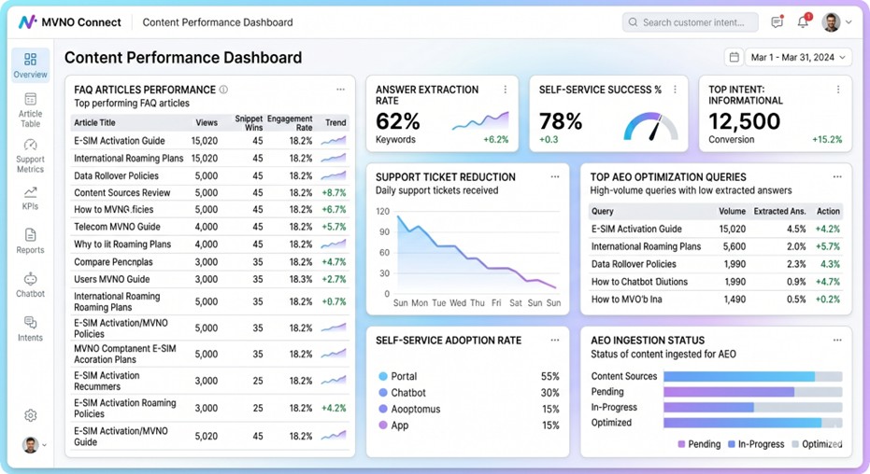870x474 pixels.
Task: Click the Content Sources progress bar
Action: 753,377
